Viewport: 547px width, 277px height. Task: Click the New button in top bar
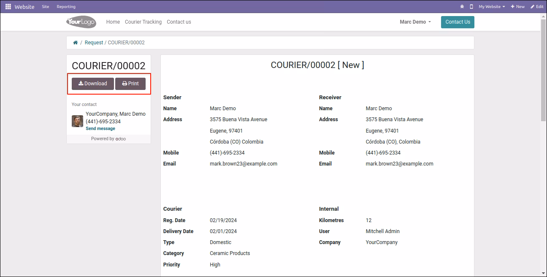click(x=518, y=7)
